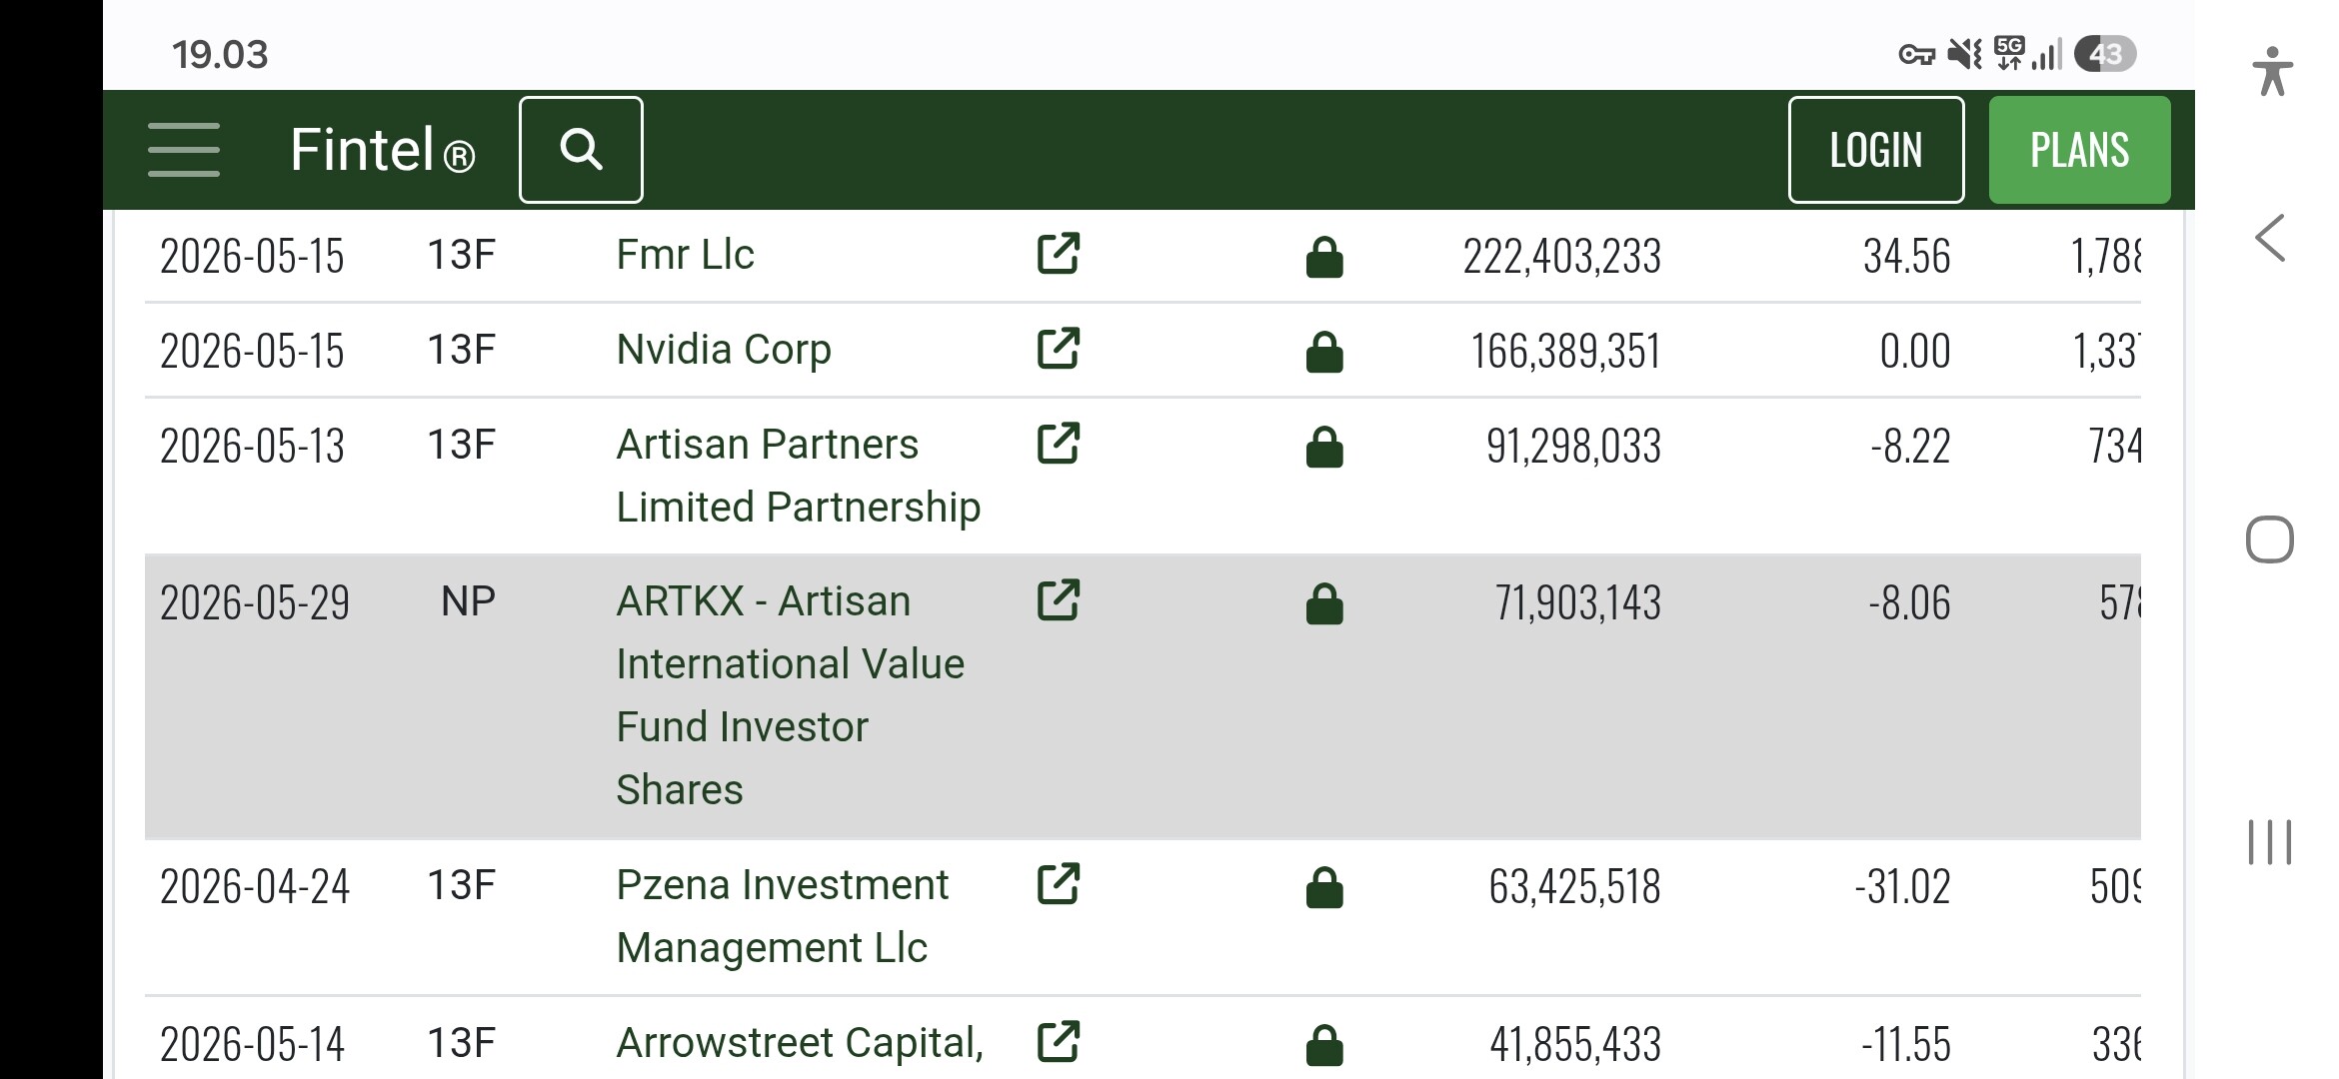The height and width of the screenshot is (1079, 2339).
Task: Click the LOGIN button
Action: pos(1876,150)
